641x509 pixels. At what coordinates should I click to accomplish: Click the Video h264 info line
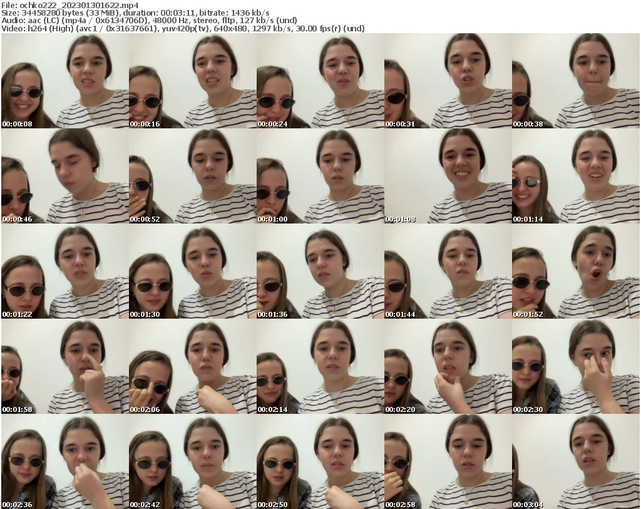[x=183, y=29]
